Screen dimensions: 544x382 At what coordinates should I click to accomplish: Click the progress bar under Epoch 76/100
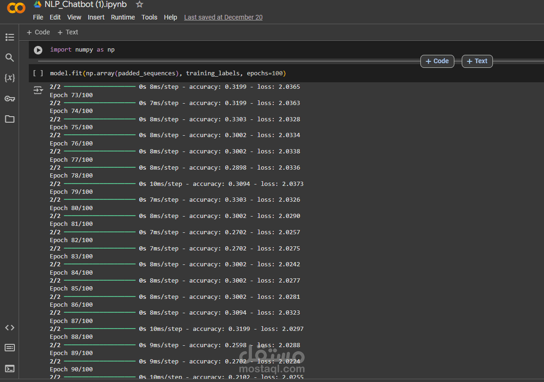[x=99, y=151]
